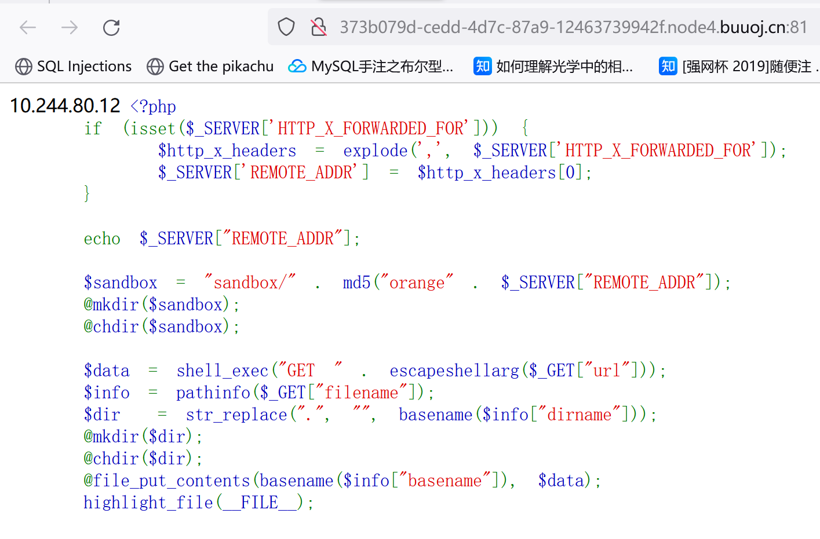
Task: Click the highlight_file(__FILE__) line
Action: (x=199, y=503)
